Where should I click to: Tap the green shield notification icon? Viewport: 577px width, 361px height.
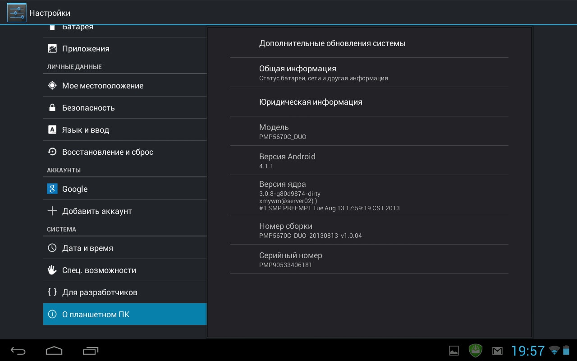[x=476, y=350]
